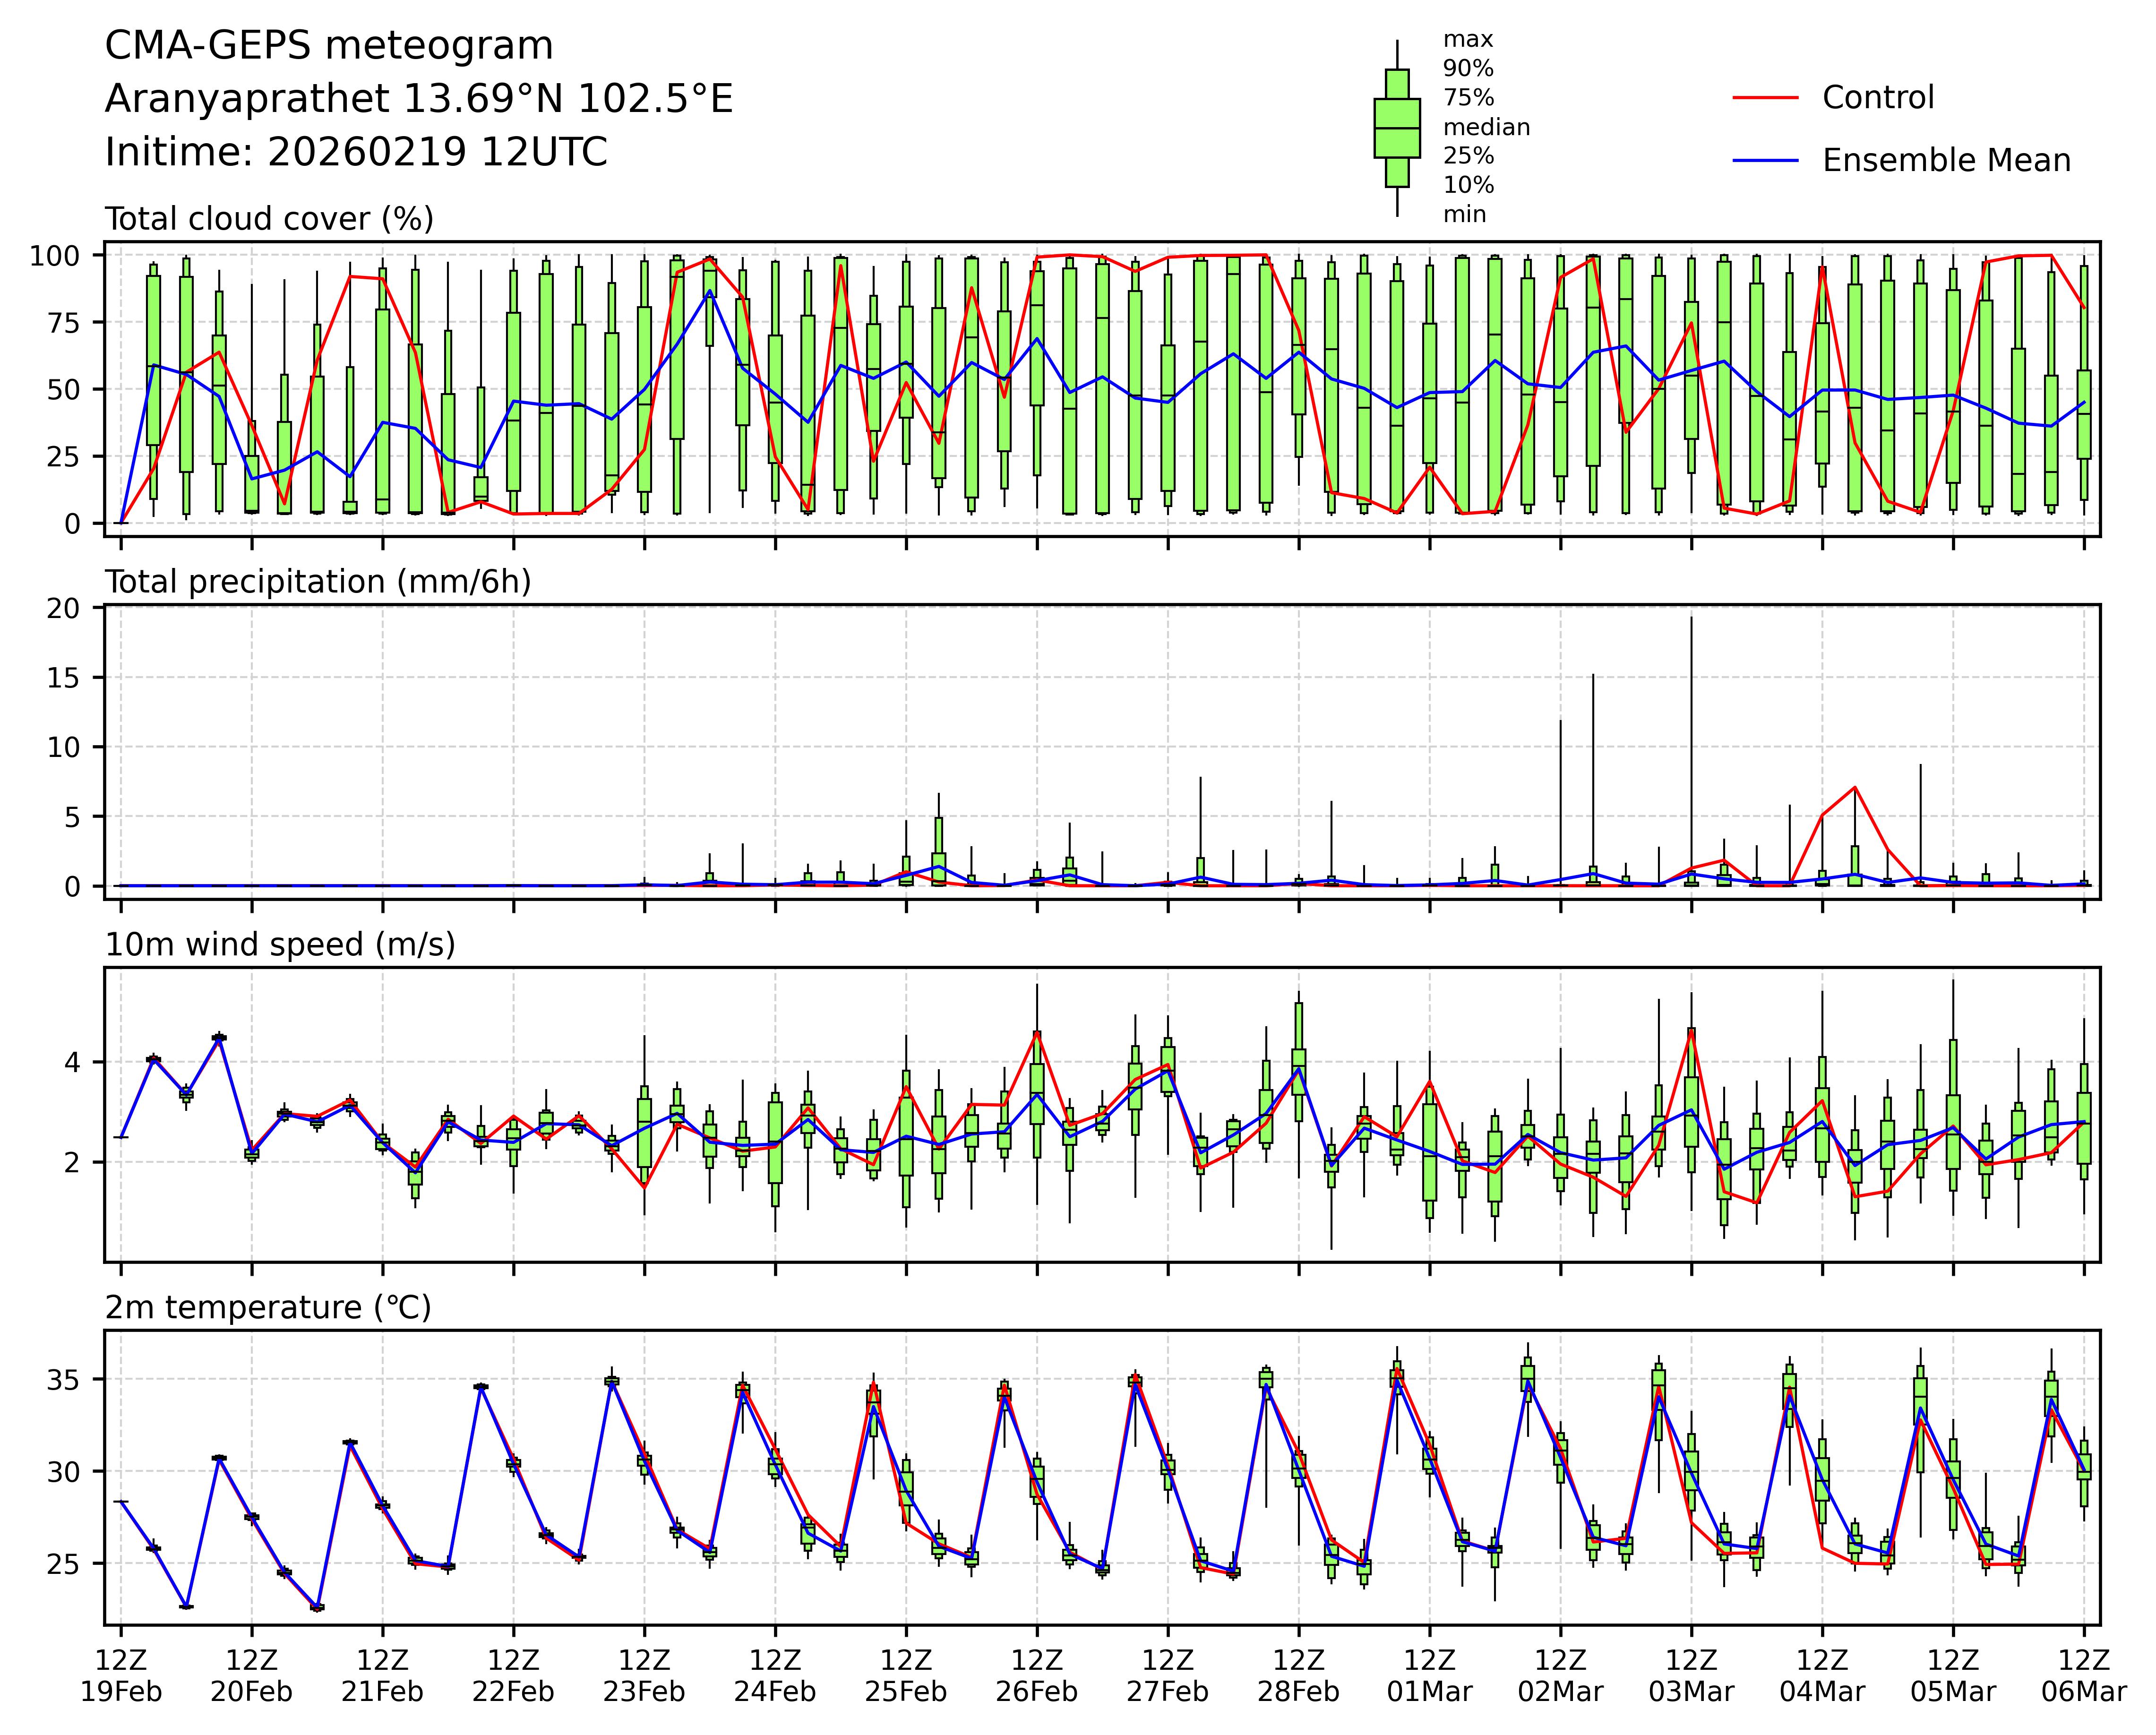
Task: Click the 'CMA-GEPS meteogram' title text
Action: pyautogui.click(x=329, y=46)
